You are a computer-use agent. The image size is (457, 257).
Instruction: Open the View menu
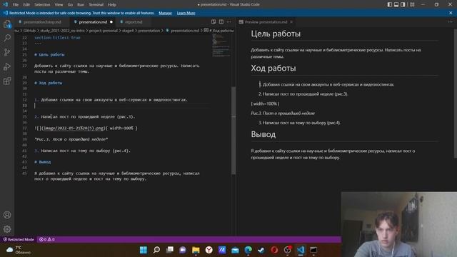59,5
